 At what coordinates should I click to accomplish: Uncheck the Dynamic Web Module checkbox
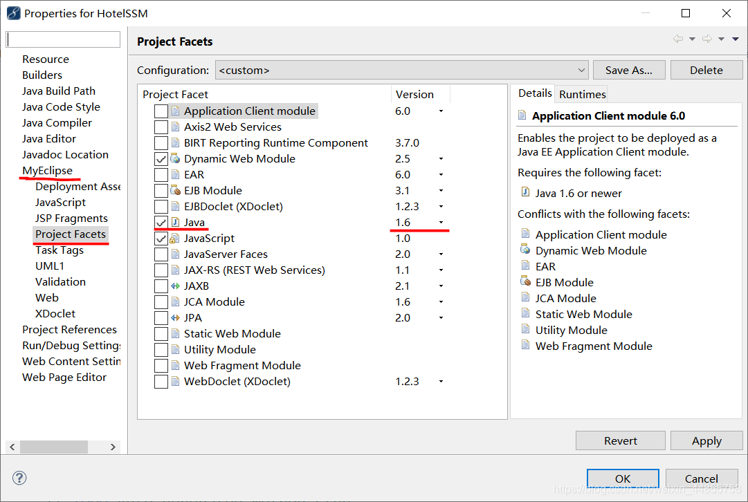click(161, 159)
